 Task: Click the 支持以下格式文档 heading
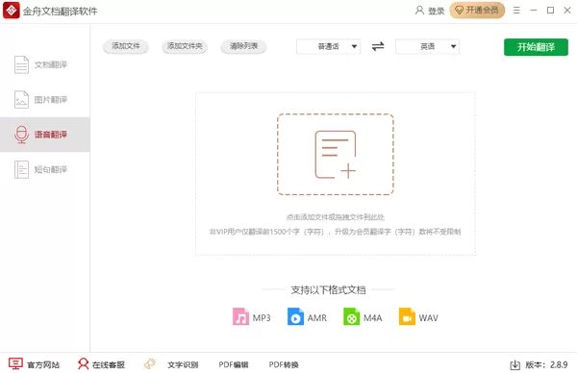[x=328, y=290]
